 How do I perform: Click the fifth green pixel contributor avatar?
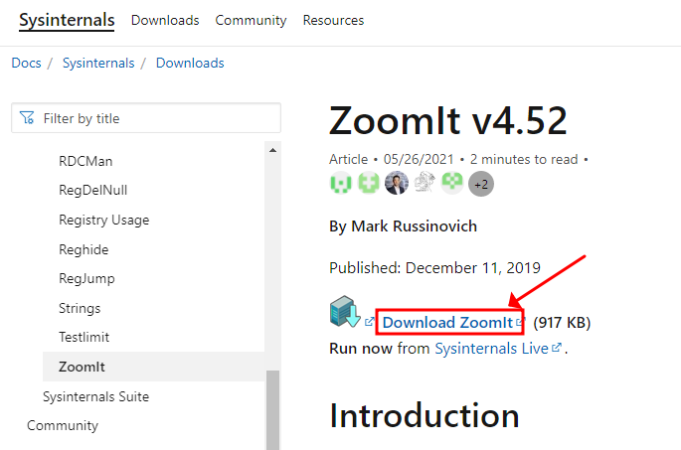click(452, 183)
